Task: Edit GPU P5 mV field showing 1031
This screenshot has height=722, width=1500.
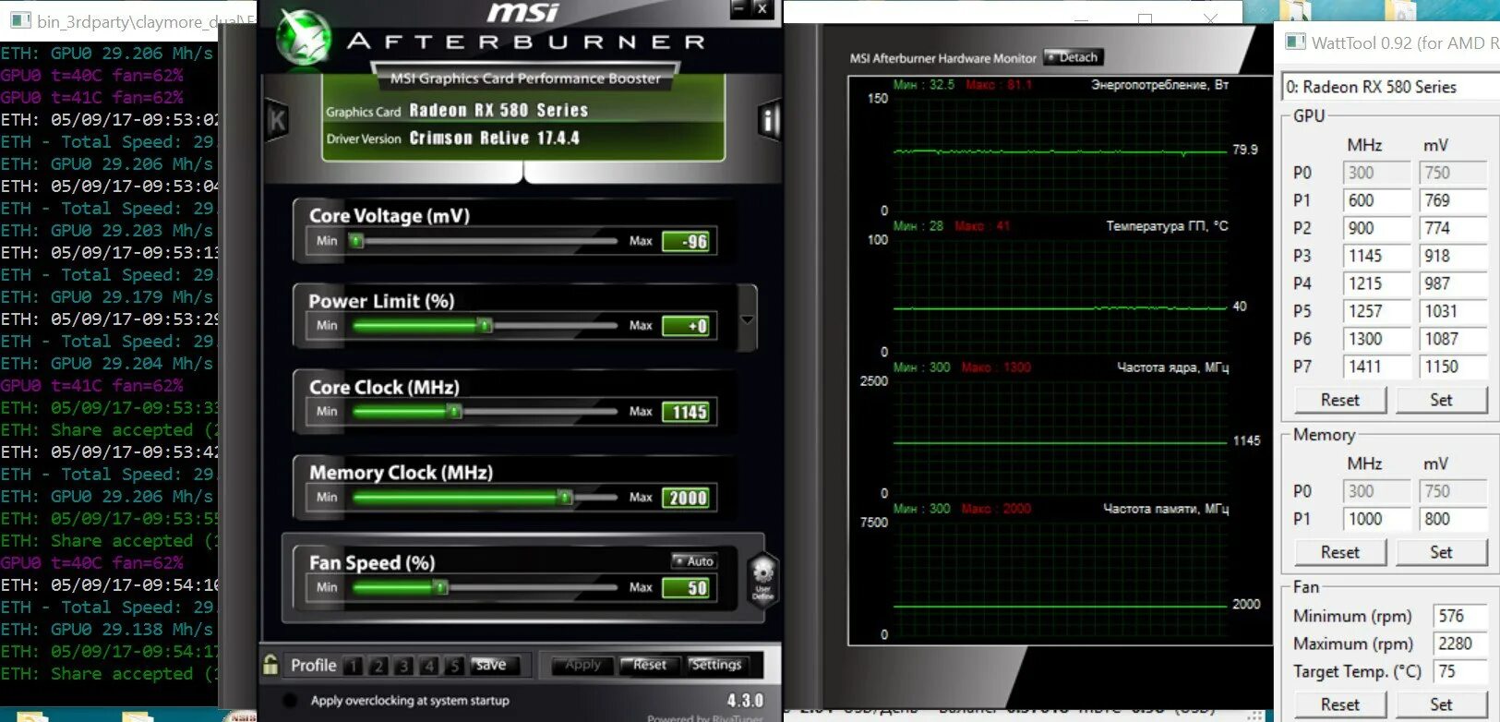Action: pos(1453,311)
